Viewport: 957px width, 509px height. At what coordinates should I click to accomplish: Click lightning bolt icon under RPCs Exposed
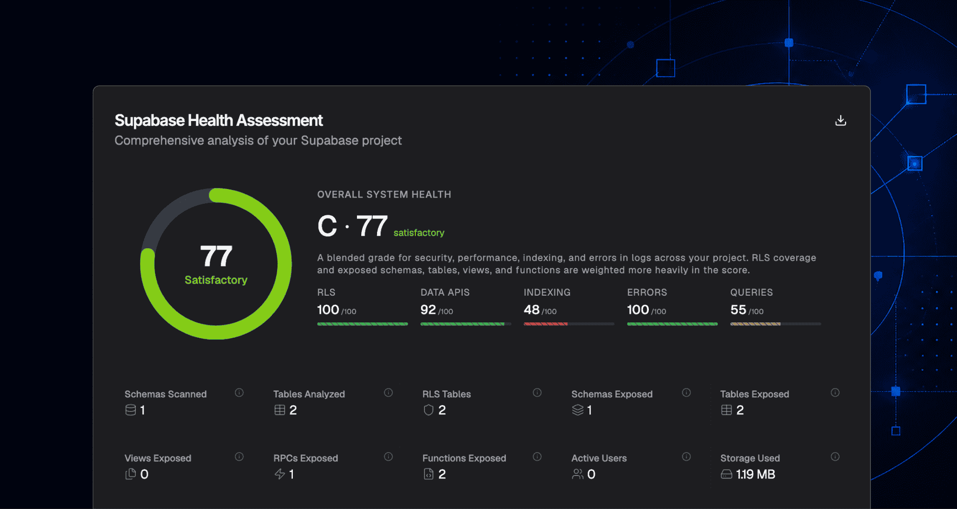(279, 474)
